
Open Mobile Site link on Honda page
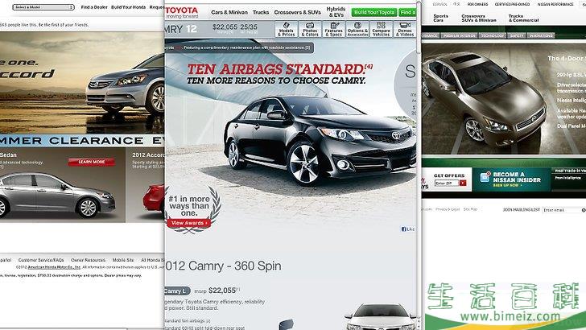pyautogui.click(x=123, y=260)
